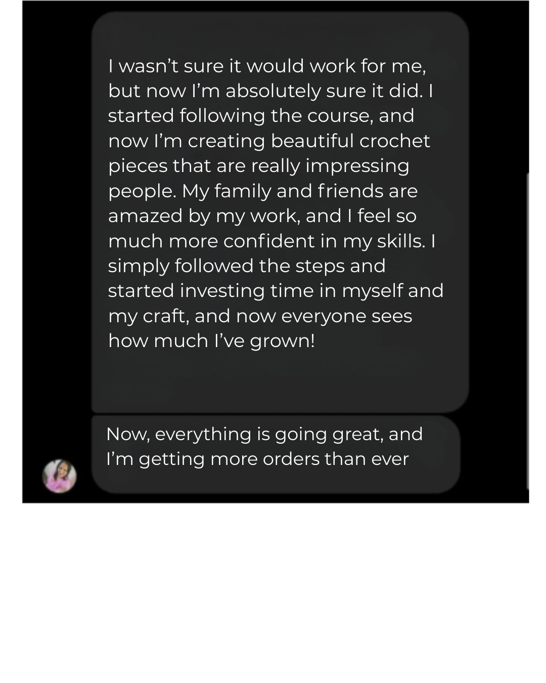Click the sender's profile avatar
This screenshot has height=683, width=546.
pyautogui.click(x=60, y=476)
